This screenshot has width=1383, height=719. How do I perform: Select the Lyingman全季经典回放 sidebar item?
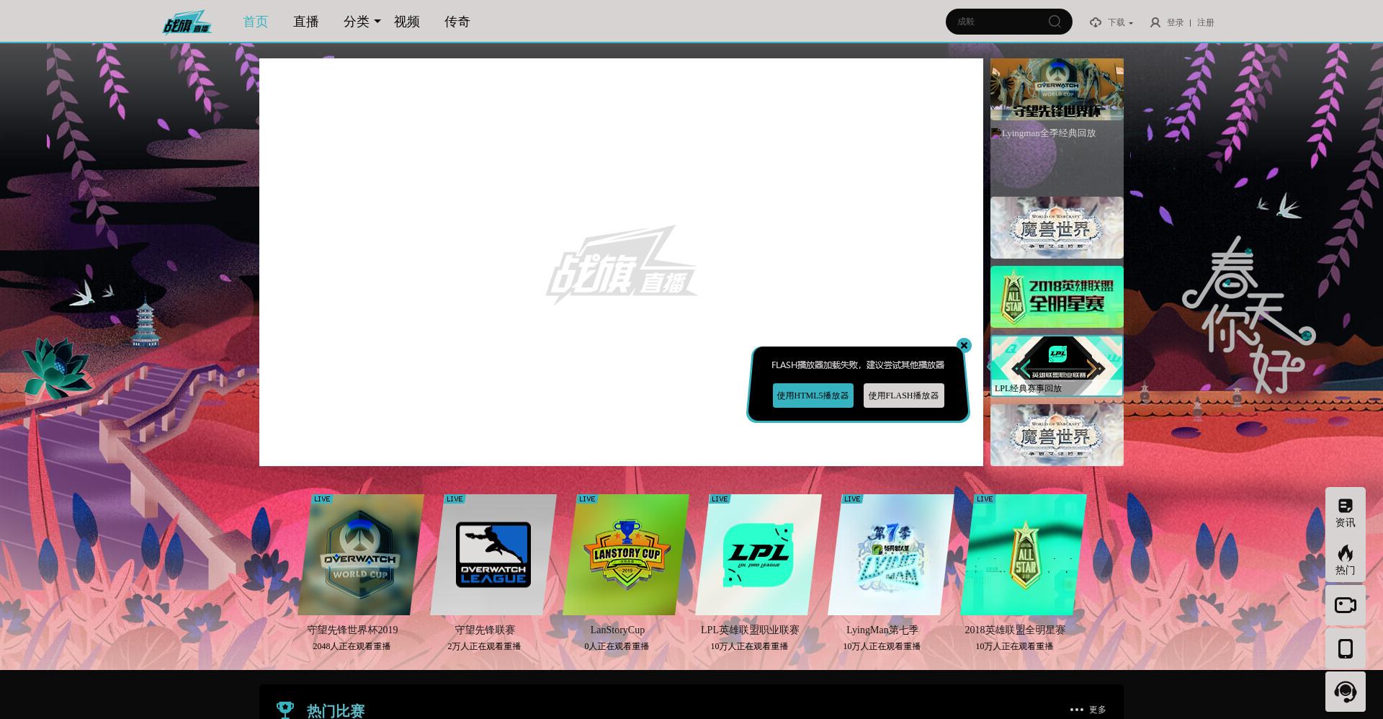1057,158
